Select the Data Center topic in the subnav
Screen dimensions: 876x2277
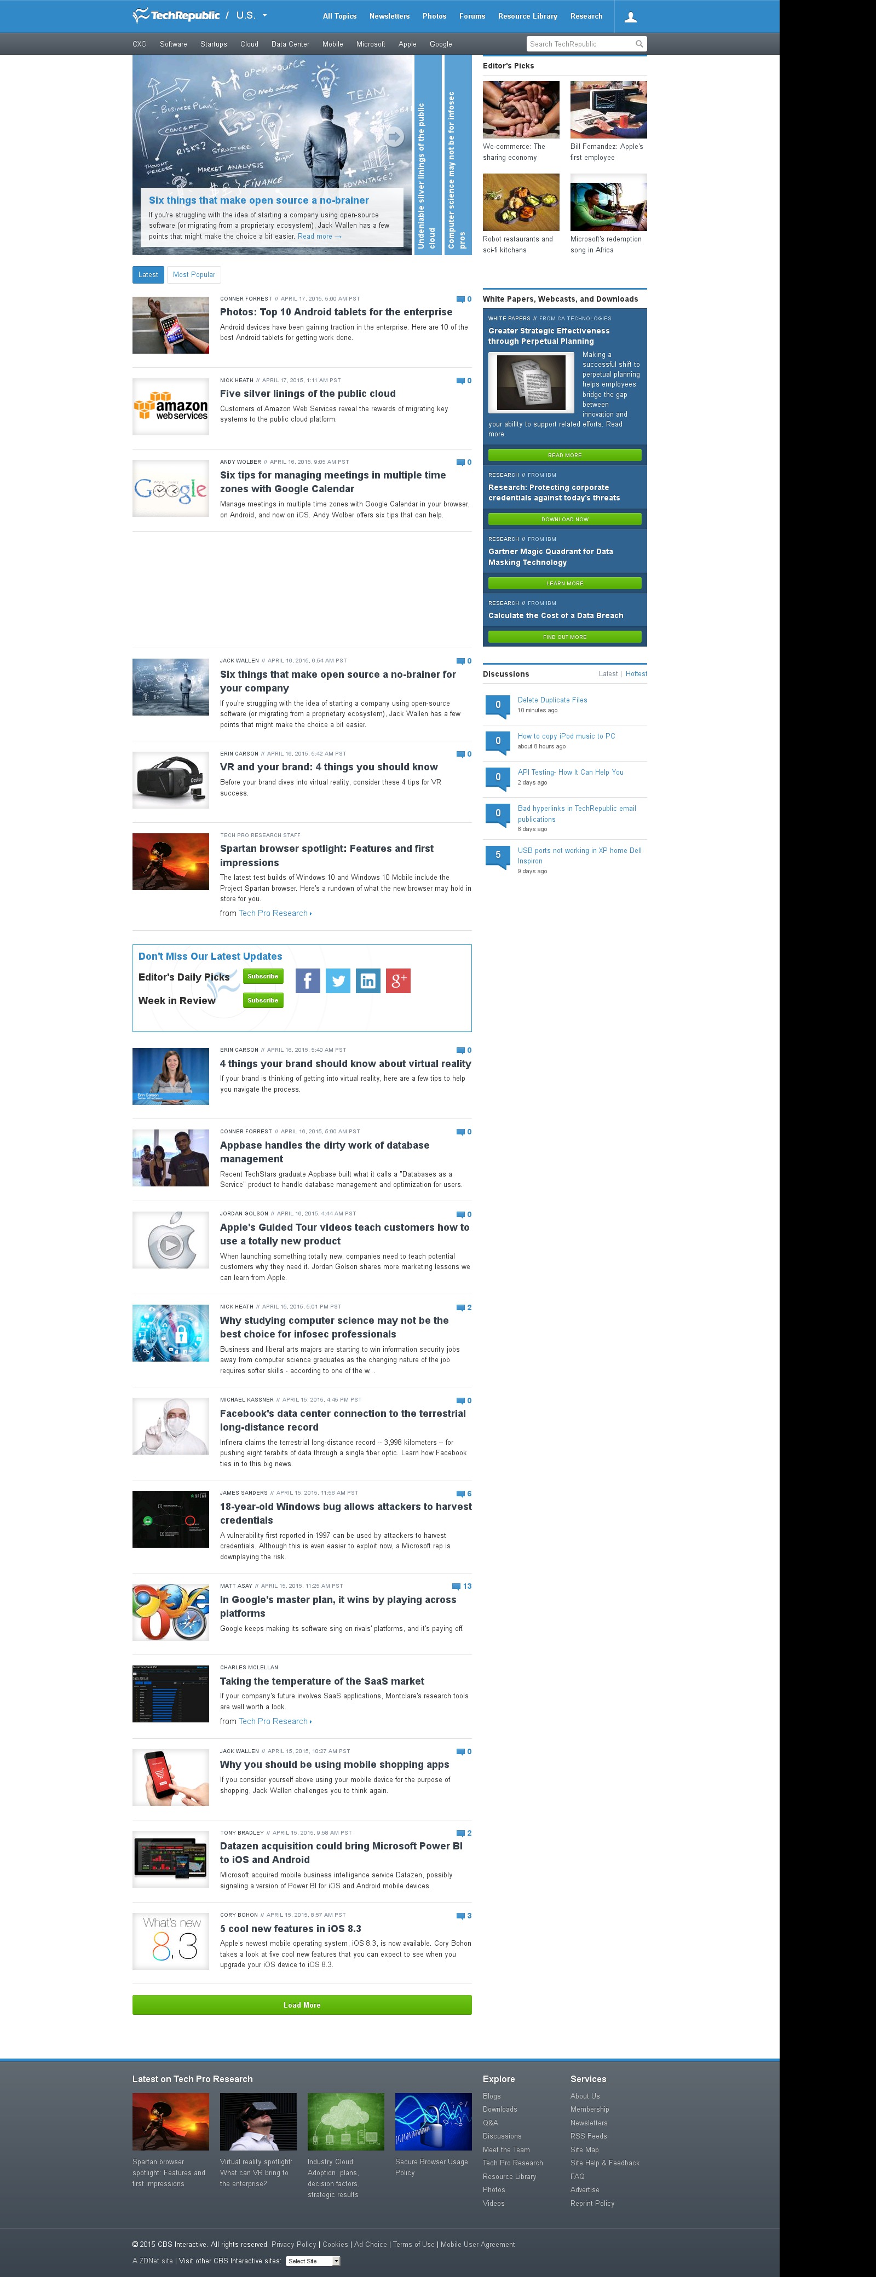(x=290, y=44)
